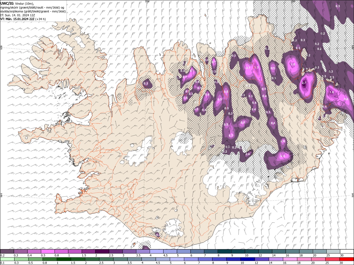Select the 'slydda/snjókoma' legend description line
354x265 pixels.
coord(33,11)
